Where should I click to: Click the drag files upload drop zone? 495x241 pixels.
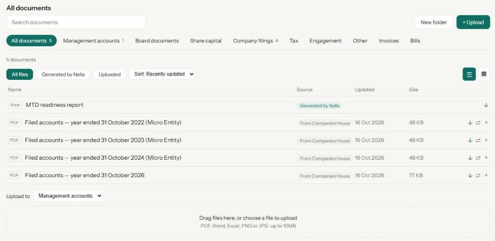pos(248,222)
